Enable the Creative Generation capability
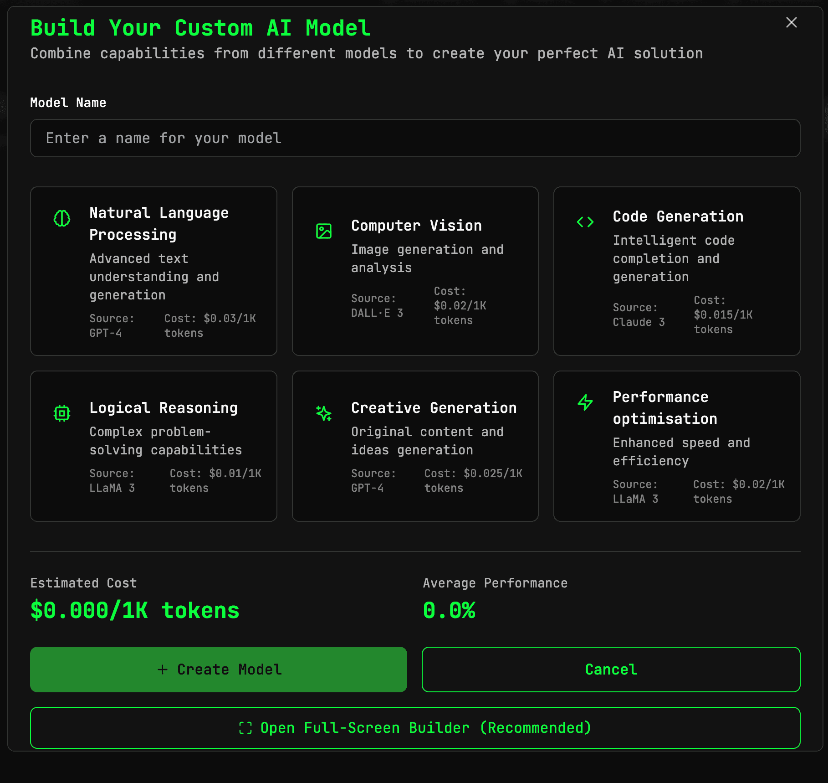This screenshot has height=783, width=828. point(415,446)
